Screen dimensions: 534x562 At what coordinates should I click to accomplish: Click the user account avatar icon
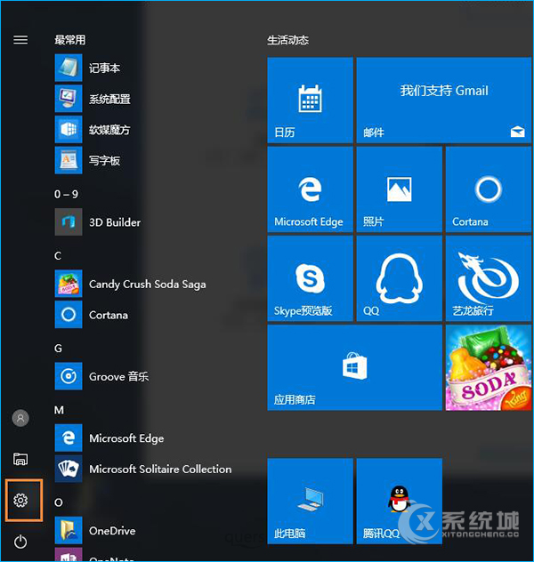click(20, 418)
